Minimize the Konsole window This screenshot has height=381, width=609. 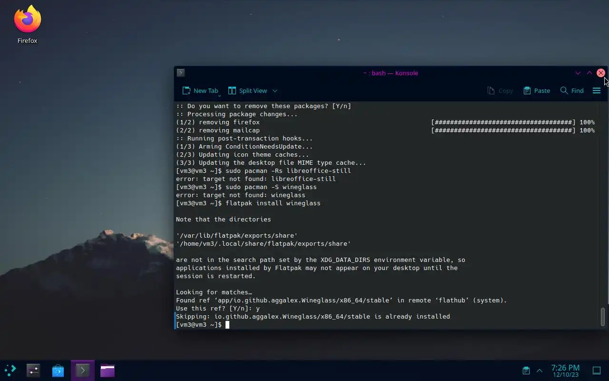pyautogui.click(x=578, y=73)
